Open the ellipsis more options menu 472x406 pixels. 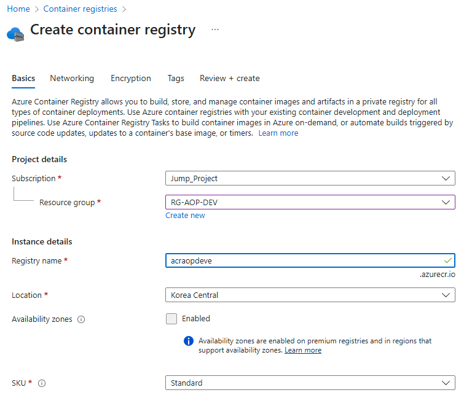(x=215, y=29)
